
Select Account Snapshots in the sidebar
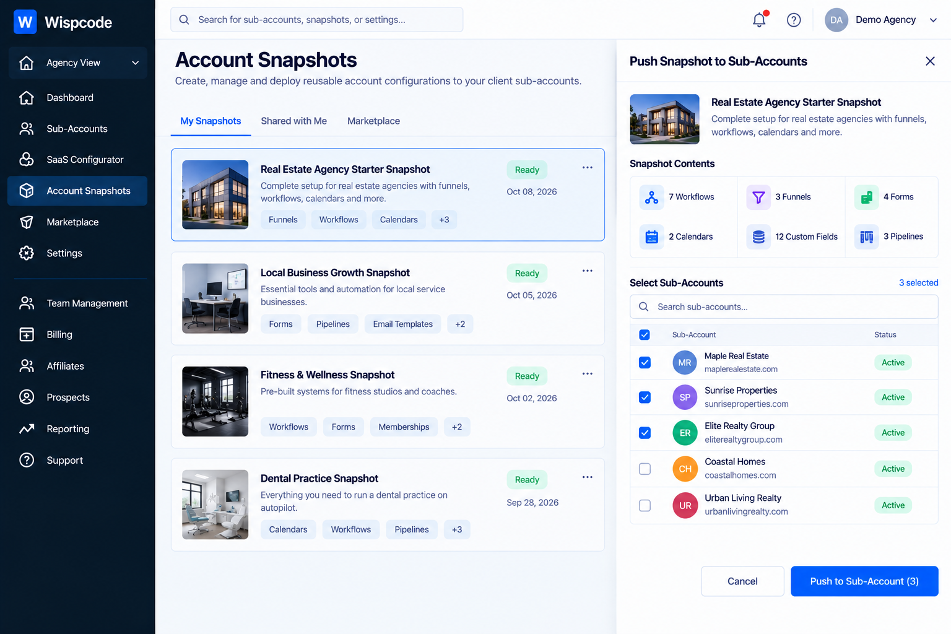tap(77, 191)
